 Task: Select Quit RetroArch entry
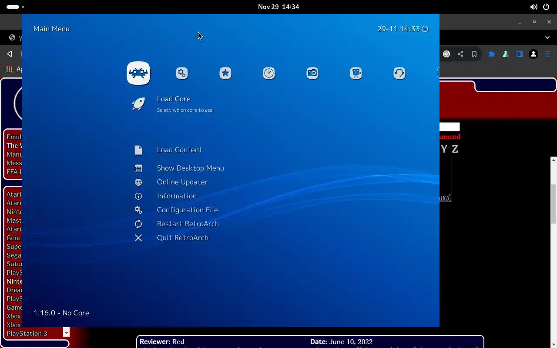click(x=183, y=238)
